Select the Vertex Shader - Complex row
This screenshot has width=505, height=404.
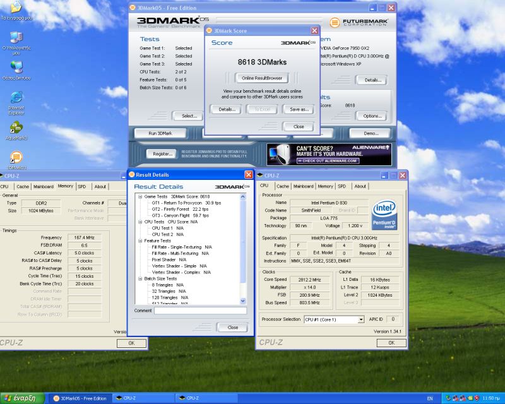(x=181, y=273)
